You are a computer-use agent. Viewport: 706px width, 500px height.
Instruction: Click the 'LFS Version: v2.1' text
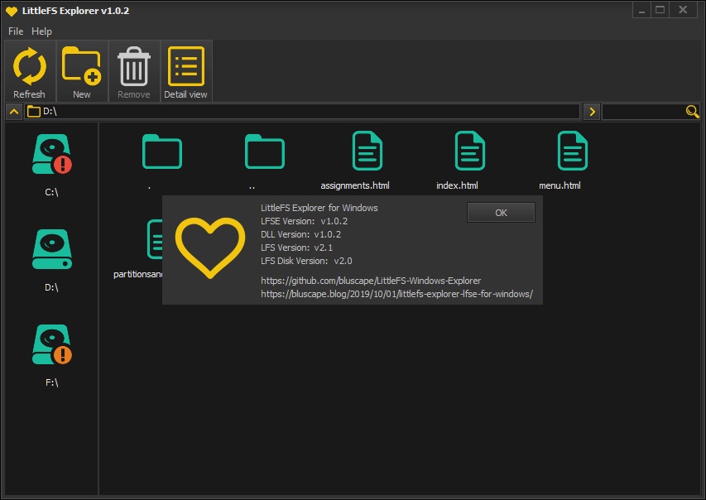click(x=296, y=248)
